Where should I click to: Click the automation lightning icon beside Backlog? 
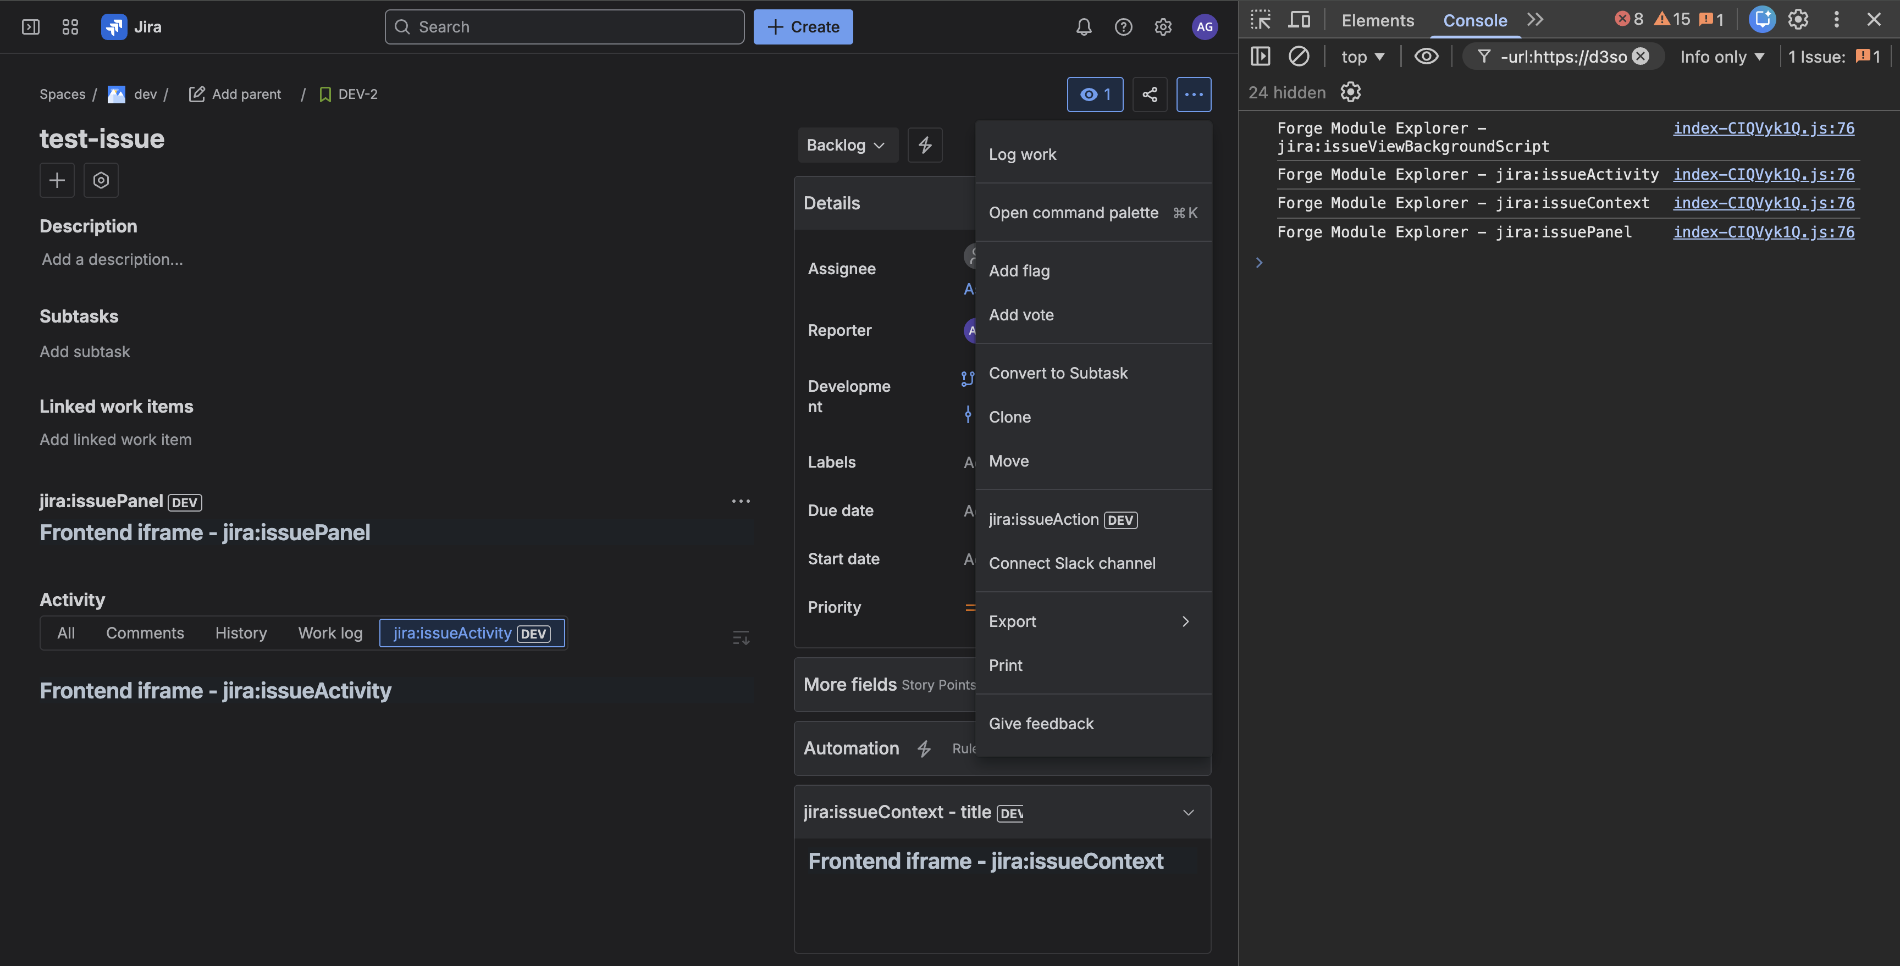pos(925,145)
